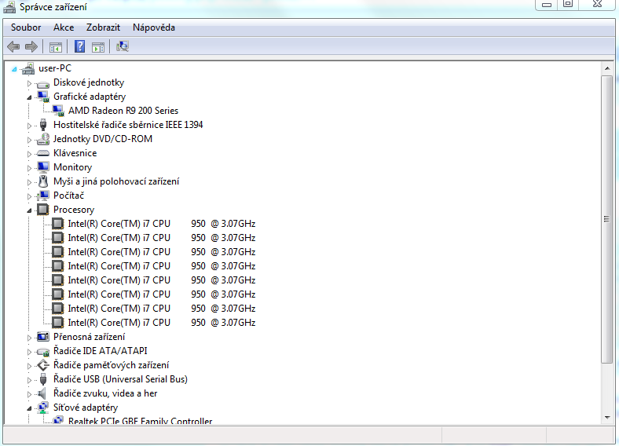This screenshot has height=446, width=619.
Task: Click the user-PC computer icon
Action: (28, 68)
